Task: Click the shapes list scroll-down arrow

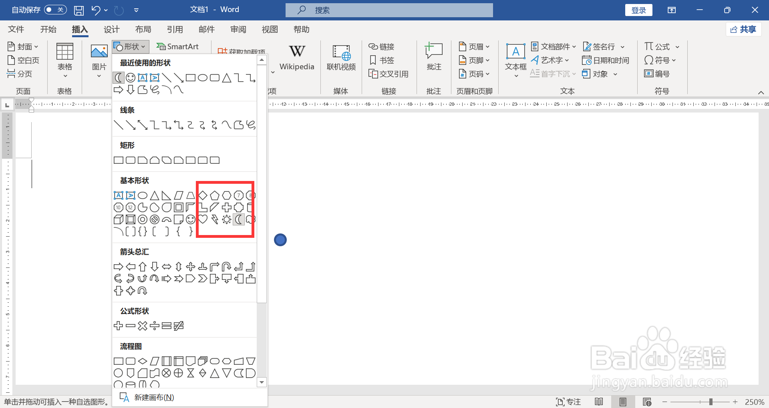Action: (262, 382)
